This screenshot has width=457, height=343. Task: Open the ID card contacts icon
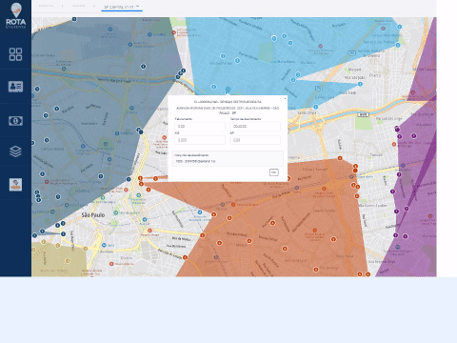[x=15, y=87]
